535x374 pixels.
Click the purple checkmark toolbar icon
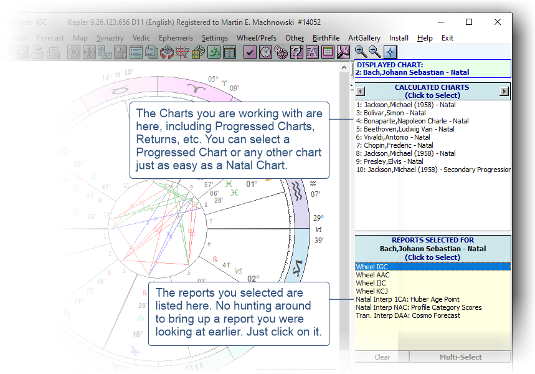tap(250, 52)
